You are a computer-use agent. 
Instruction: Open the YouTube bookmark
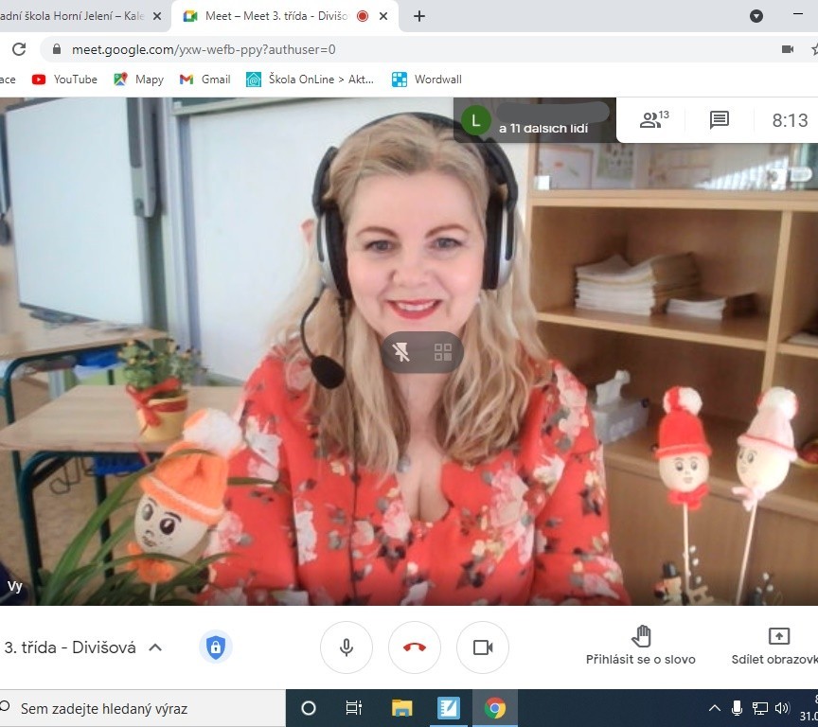[x=65, y=80]
